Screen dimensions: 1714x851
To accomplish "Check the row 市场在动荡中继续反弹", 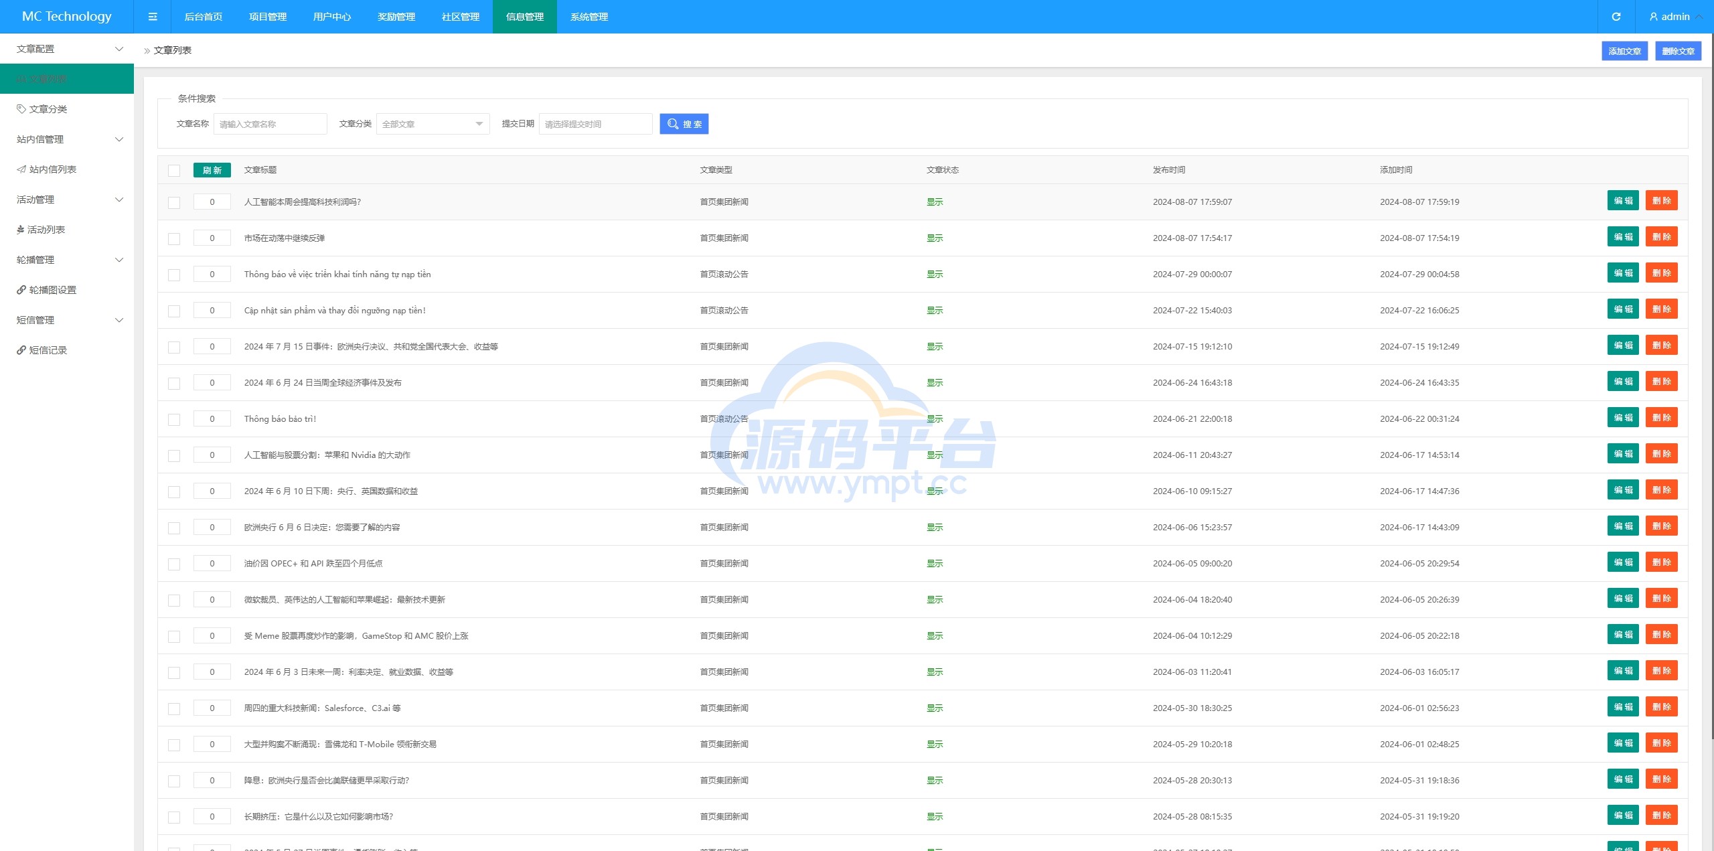I will pos(174,238).
